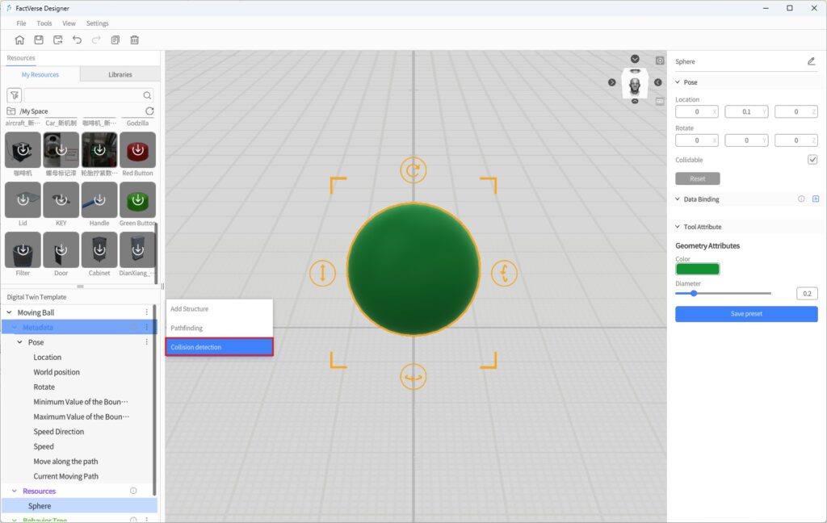The width and height of the screenshot is (827, 523).
Task: Click the Save icon in the toolbar
Action: click(39, 40)
